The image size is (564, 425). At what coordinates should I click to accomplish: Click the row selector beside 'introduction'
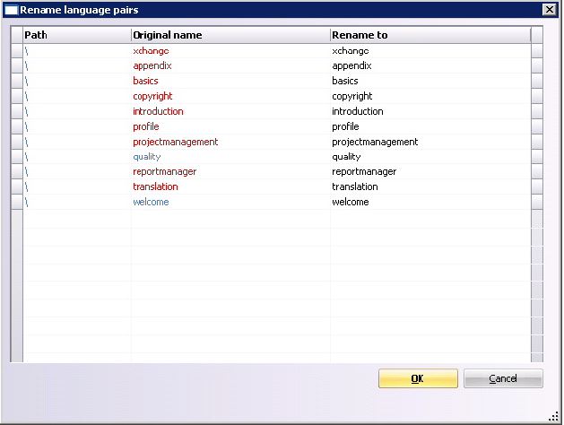tap(17, 111)
